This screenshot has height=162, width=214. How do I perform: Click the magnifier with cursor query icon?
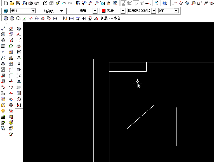point(3,128)
